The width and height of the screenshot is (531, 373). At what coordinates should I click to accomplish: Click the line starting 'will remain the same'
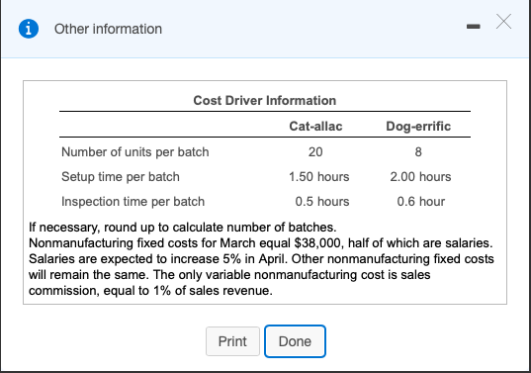(229, 275)
